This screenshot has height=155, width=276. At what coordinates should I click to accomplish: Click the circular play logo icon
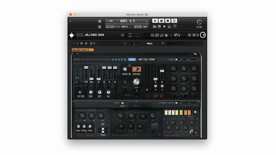[x=203, y=35]
